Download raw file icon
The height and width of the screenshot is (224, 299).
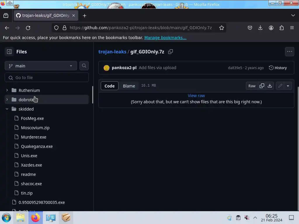(270, 86)
